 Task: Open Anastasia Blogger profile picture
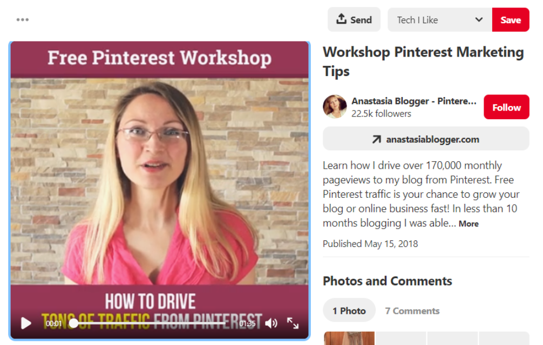[335, 107]
